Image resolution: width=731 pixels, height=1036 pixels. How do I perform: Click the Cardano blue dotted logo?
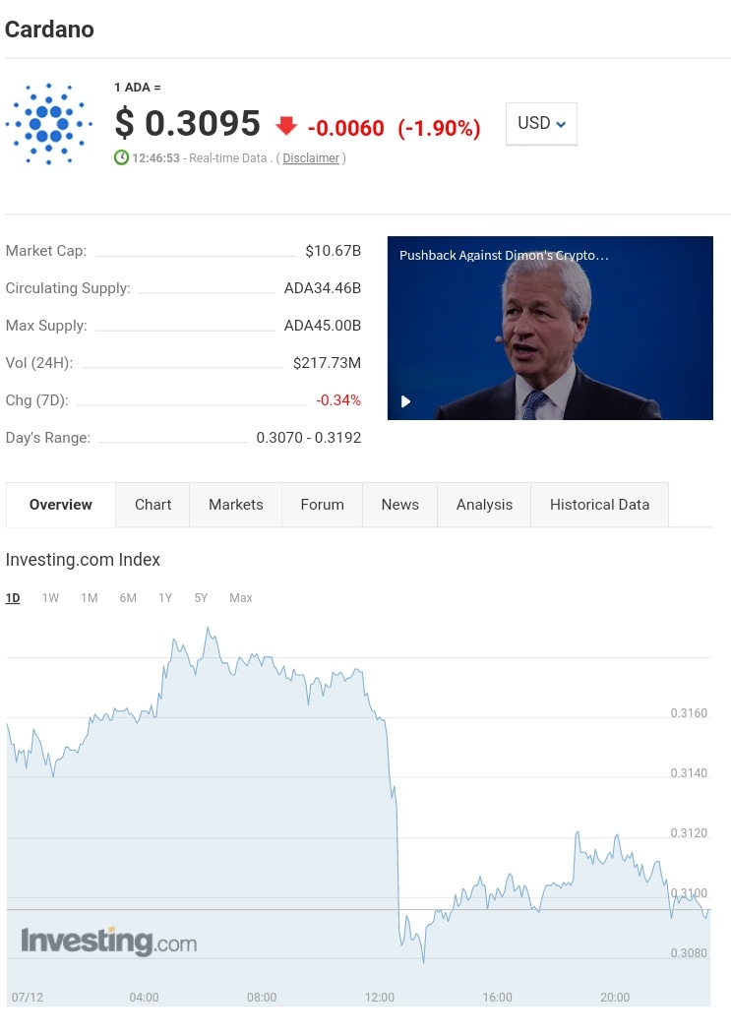pos(49,124)
